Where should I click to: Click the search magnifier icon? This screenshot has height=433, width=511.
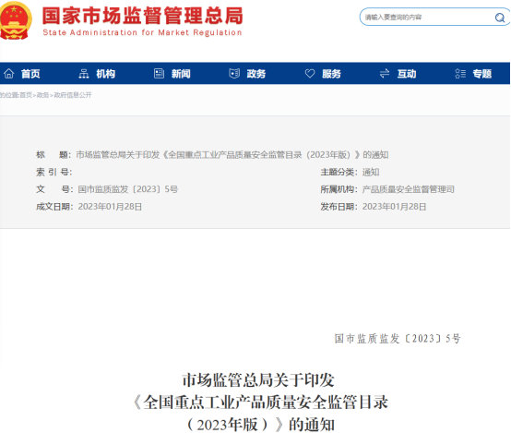tap(500, 18)
